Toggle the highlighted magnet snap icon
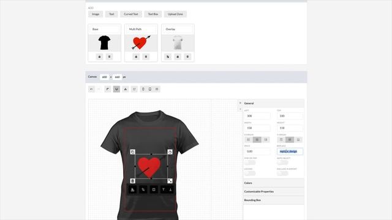This screenshot has width=392, height=220. [x=116, y=89]
